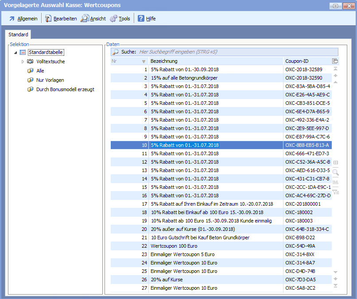Open the Bearbeiten menu
The image size is (357, 299).
point(61,19)
